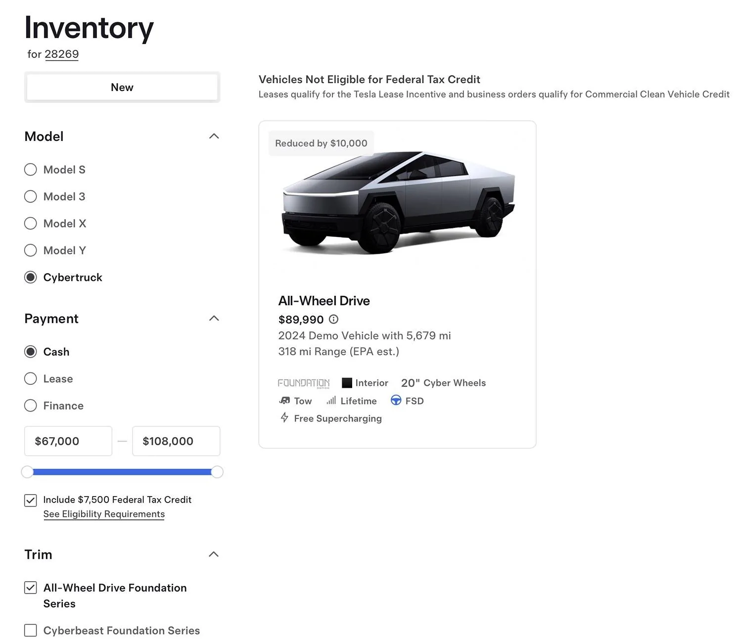Choose Lease payment option

click(x=31, y=379)
